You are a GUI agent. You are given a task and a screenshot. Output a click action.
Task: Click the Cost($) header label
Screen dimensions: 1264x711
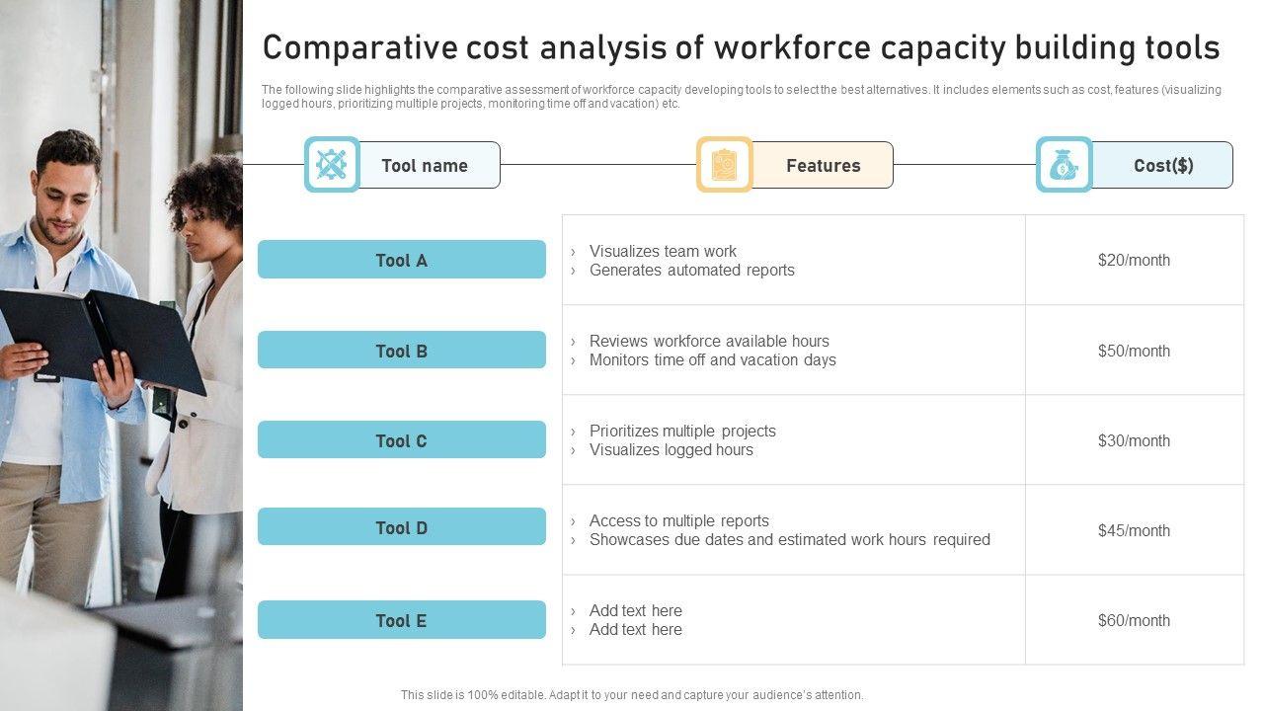coord(1163,165)
